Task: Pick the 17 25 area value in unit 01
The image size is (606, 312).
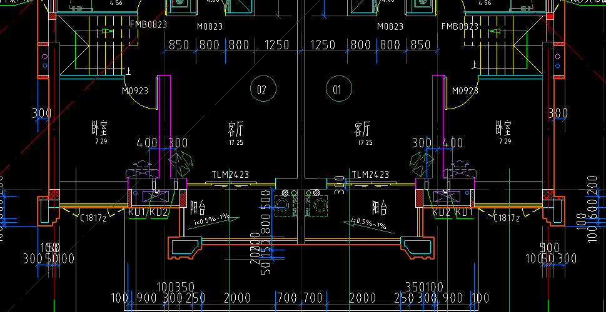Action: coord(366,143)
